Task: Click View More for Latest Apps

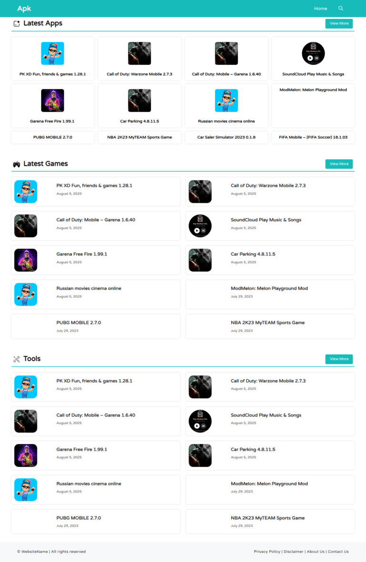Action: pos(339,24)
